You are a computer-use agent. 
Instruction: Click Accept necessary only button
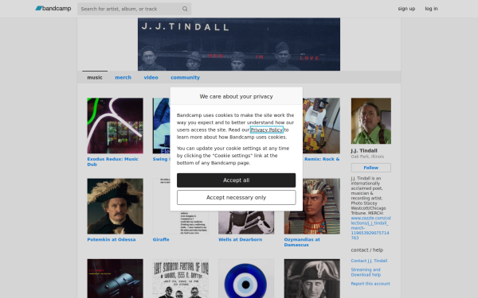(236, 197)
